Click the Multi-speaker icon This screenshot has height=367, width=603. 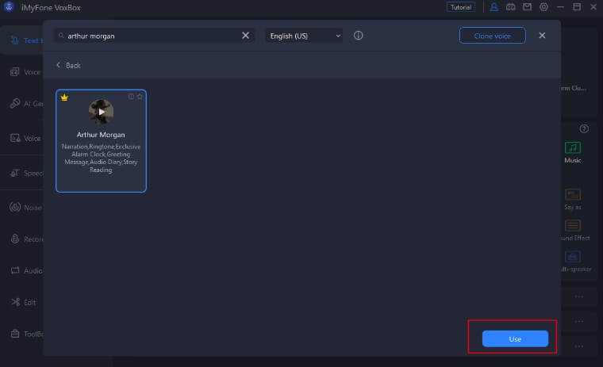573,257
